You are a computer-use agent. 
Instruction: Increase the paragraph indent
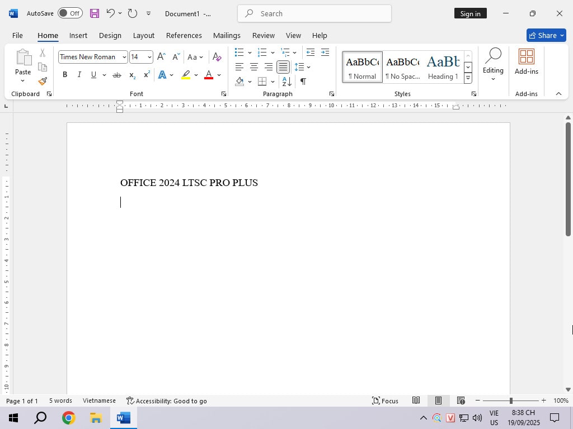click(325, 52)
